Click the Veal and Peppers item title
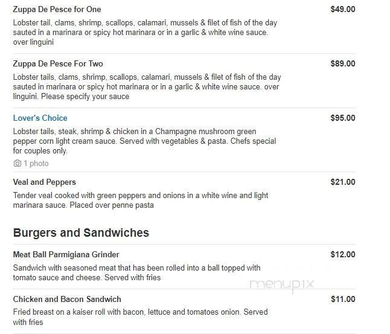This screenshot has height=334, width=390. point(44,182)
